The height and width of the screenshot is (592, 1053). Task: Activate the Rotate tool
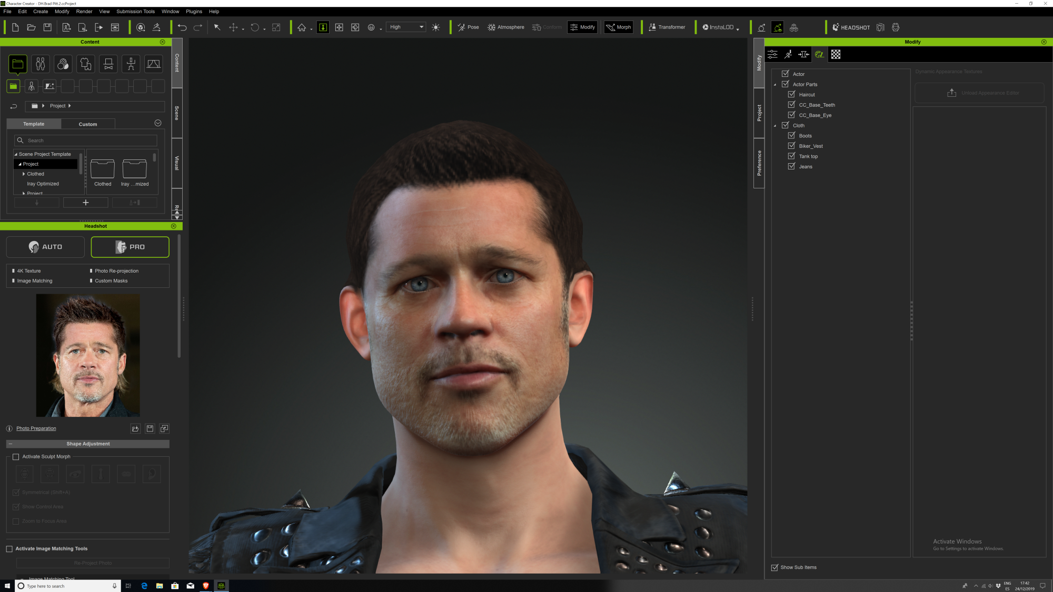255,27
